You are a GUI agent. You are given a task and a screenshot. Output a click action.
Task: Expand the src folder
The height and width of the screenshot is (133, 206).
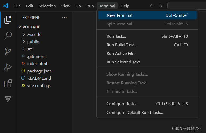(30, 49)
